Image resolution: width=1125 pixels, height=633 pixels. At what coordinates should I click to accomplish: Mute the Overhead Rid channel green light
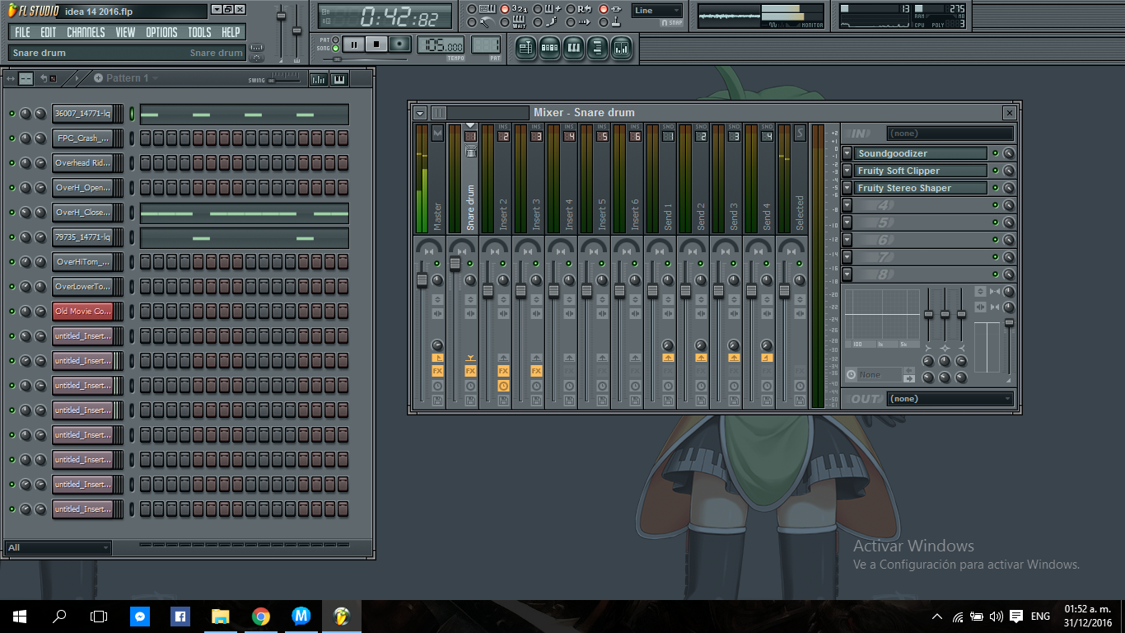pos(12,163)
